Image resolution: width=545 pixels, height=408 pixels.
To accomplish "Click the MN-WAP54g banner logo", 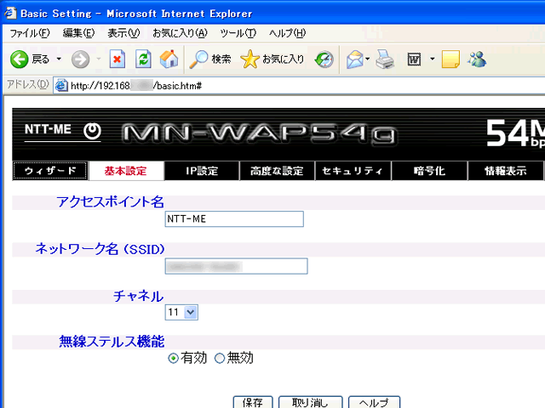I will pos(259,133).
